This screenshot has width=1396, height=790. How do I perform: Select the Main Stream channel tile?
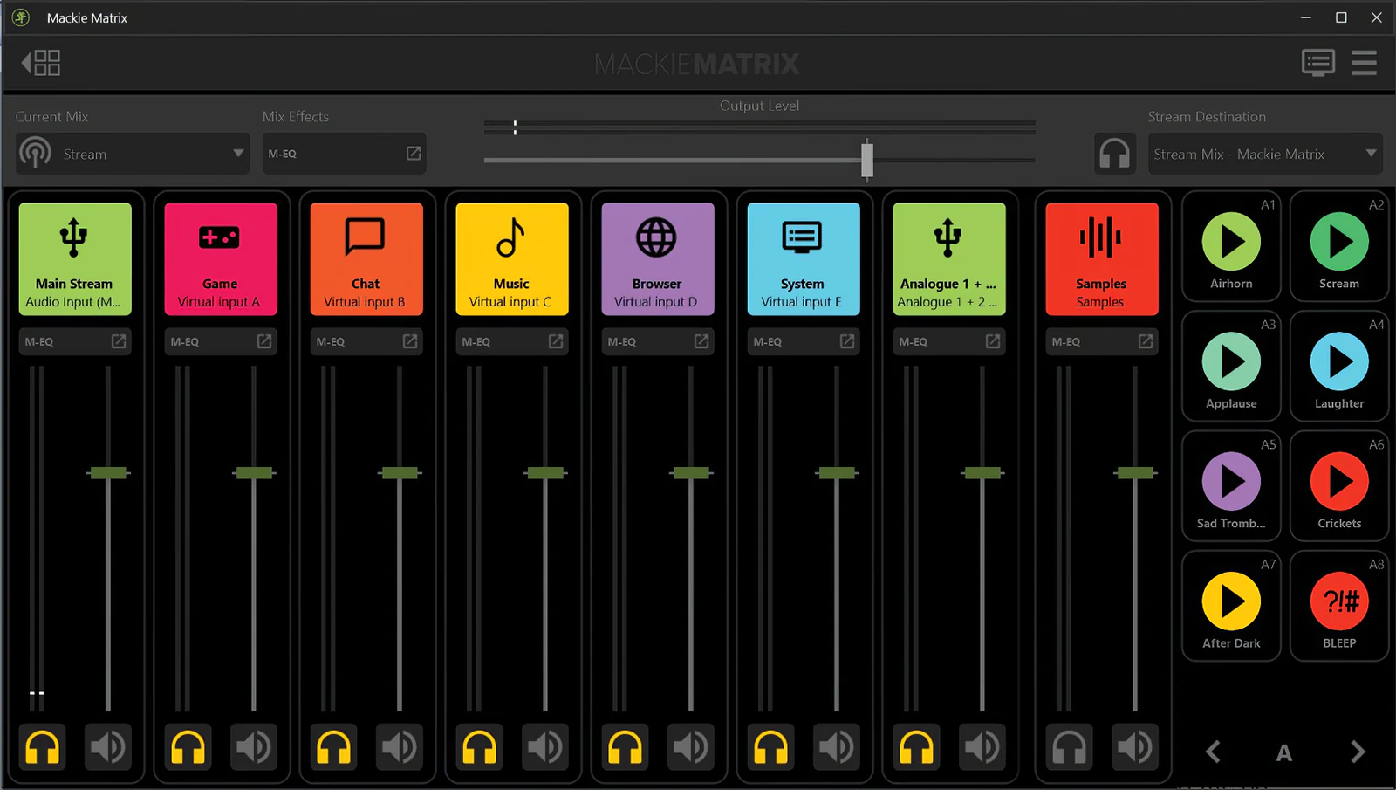(75, 259)
